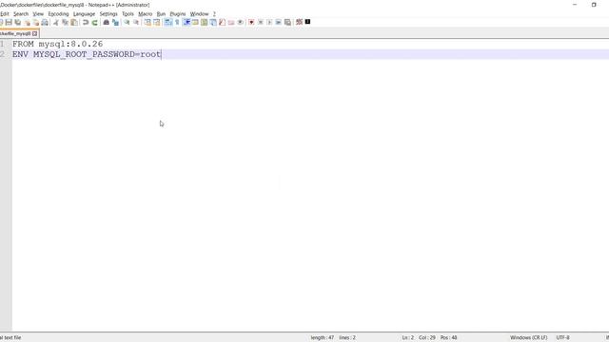Click line number 1 in margin

coord(2,45)
